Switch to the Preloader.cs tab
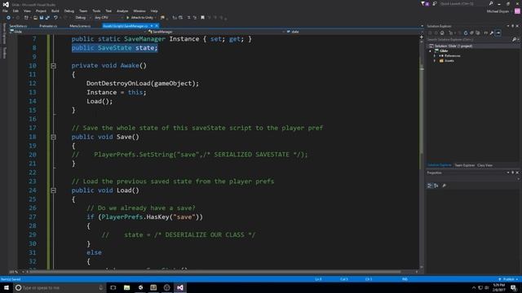The height and width of the screenshot is (293, 522). click(49, 26)
